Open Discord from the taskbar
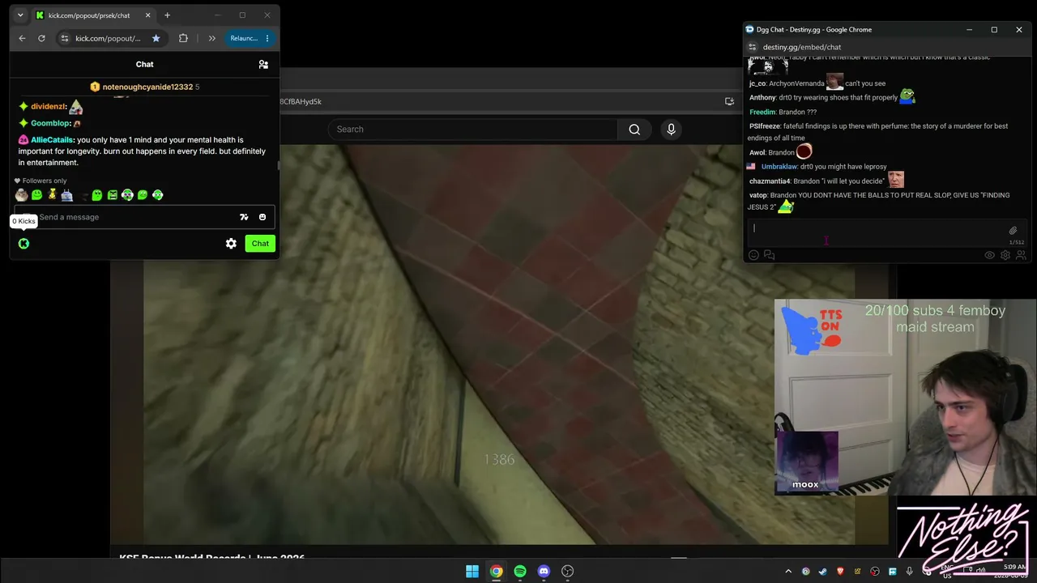Image resolution: width=1037 pixels, height=583 pixels. click(x=544, y=571)
